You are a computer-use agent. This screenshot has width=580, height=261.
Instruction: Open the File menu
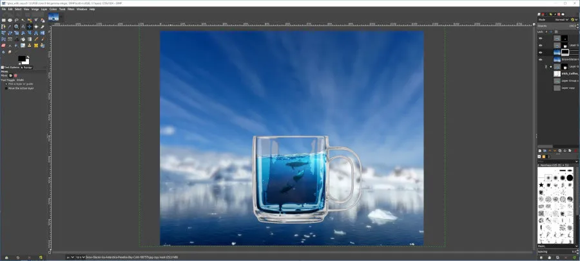coord(4,9)
